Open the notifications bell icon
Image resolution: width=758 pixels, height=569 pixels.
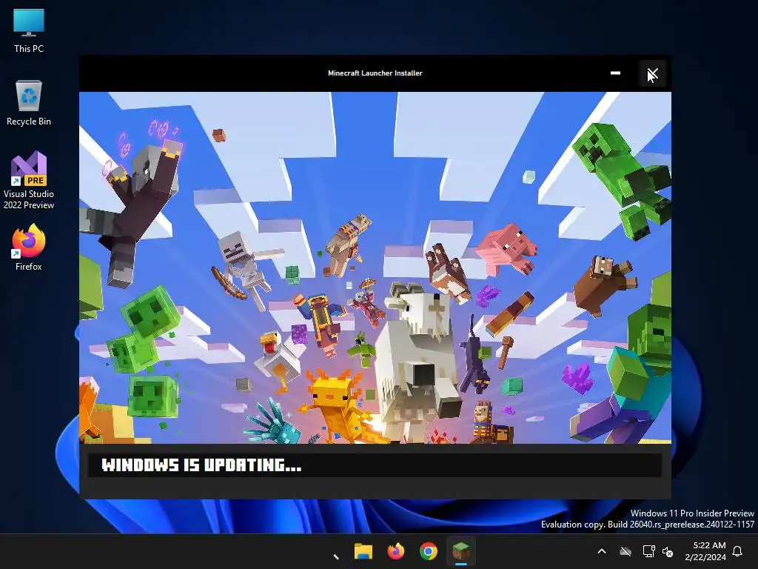[x=737, y=551]
